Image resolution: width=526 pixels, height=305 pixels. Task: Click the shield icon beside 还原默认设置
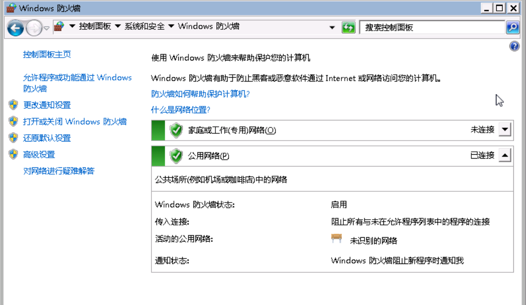(x=13, y=138)
